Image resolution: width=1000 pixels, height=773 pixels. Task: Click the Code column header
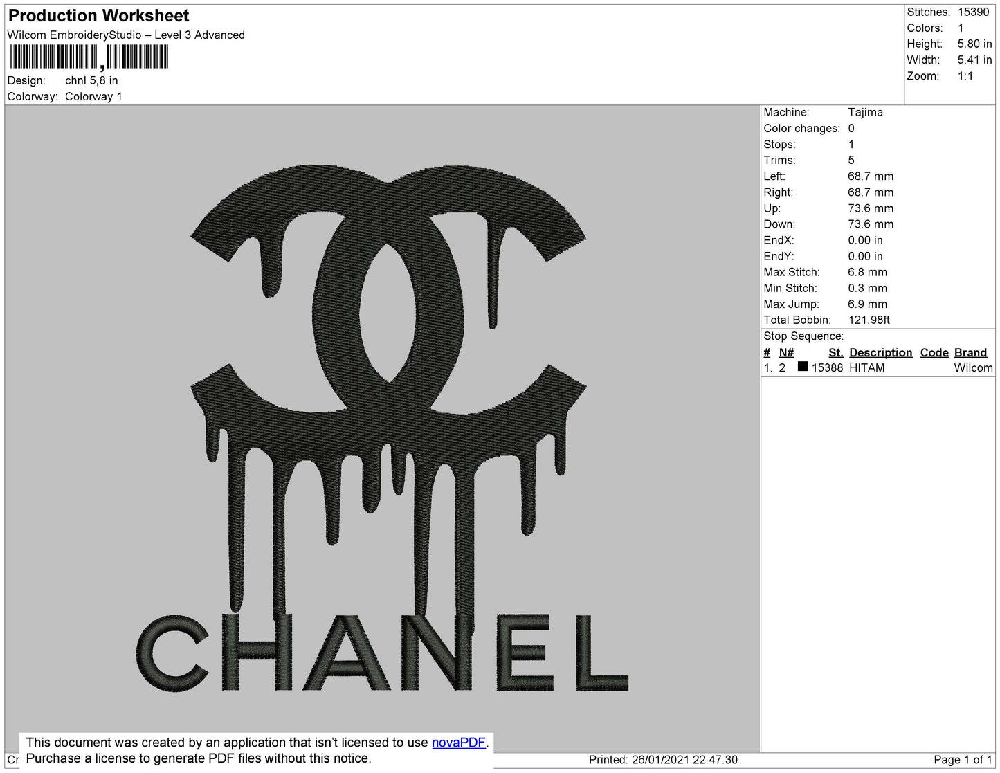click(934, 352)
